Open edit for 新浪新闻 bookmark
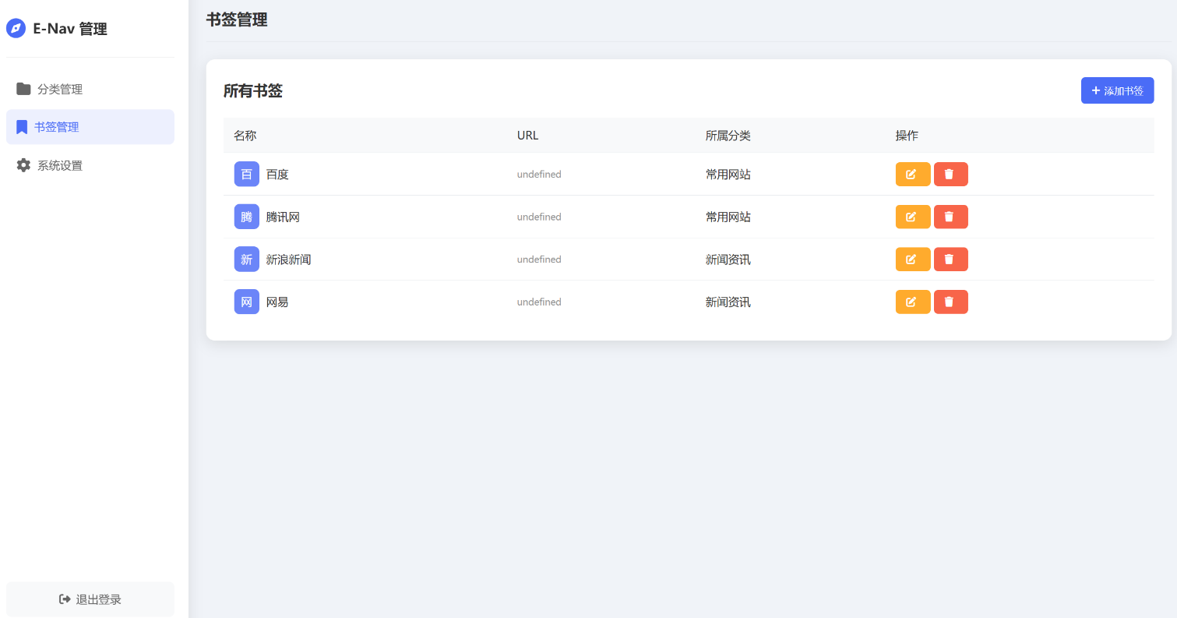 pyautogui.click(x=912, y=260)
